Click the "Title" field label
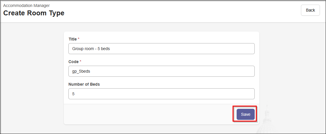 (72, 39)
